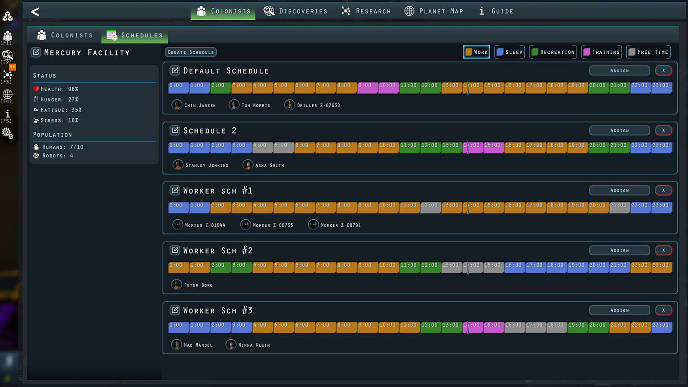Click Chin Jansen portrait icon
Viewport: 688px width, 387px height.
pyautogui.click(x=177, y=105)
